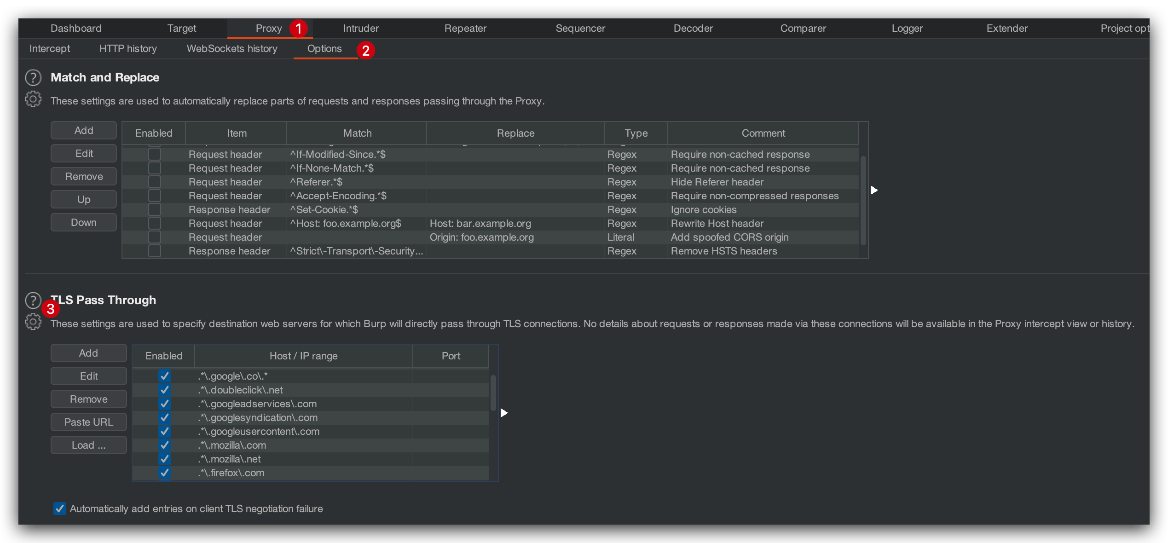Viewport: 1168px width, 543px height.
Task: Click red badge number 1 on Proxy tab
Action: pos(298,29)
